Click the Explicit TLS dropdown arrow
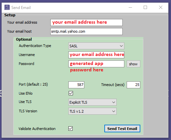 pos(114,102)
